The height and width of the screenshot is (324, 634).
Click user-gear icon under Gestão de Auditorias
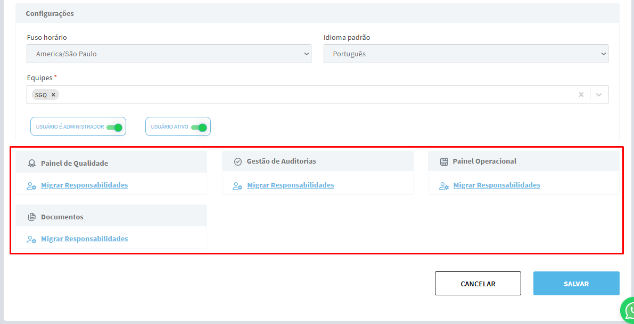(237, 186)
